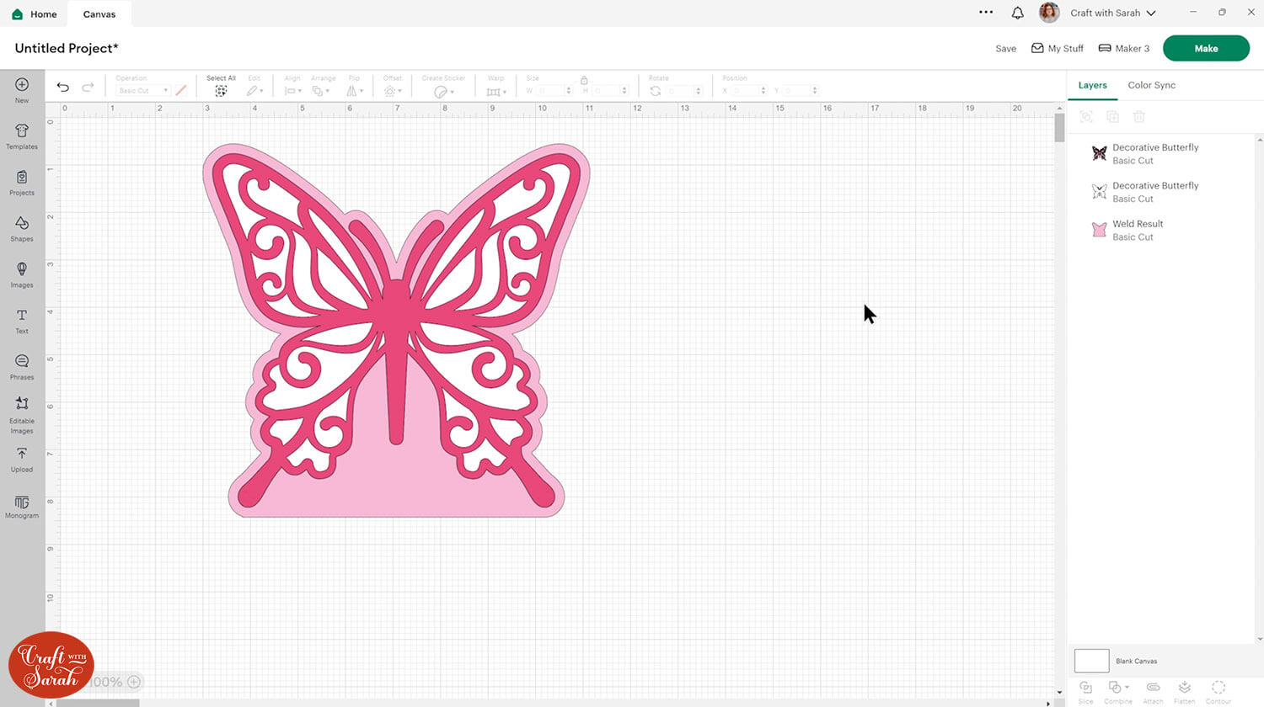Click the Rotate icon in the toolbar
The image size is (1264, 707).
click(x=655, y=91)
